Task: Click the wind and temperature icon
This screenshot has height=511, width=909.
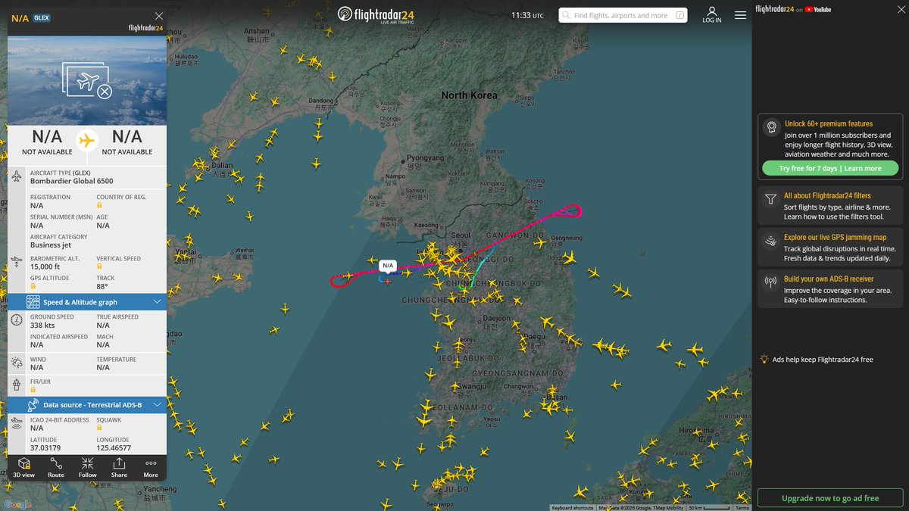Action: point(17,363)
